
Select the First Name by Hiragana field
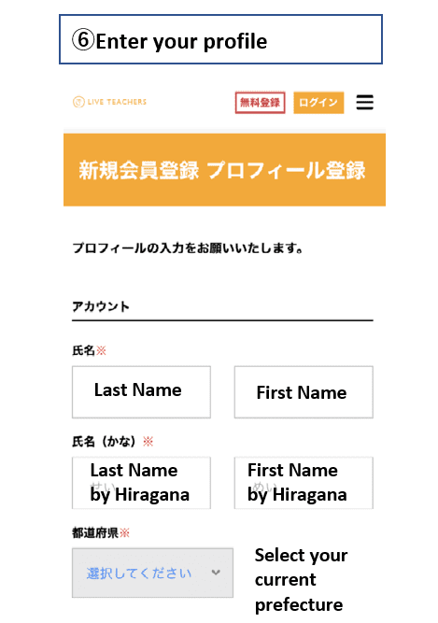[x=304, y=483]
